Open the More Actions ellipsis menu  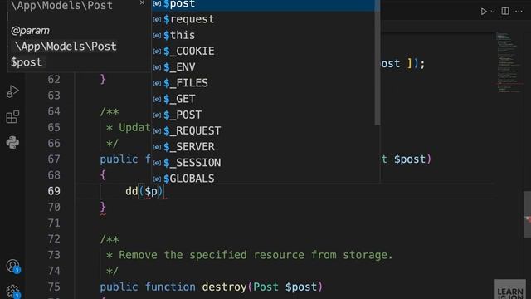pos(519,11)
